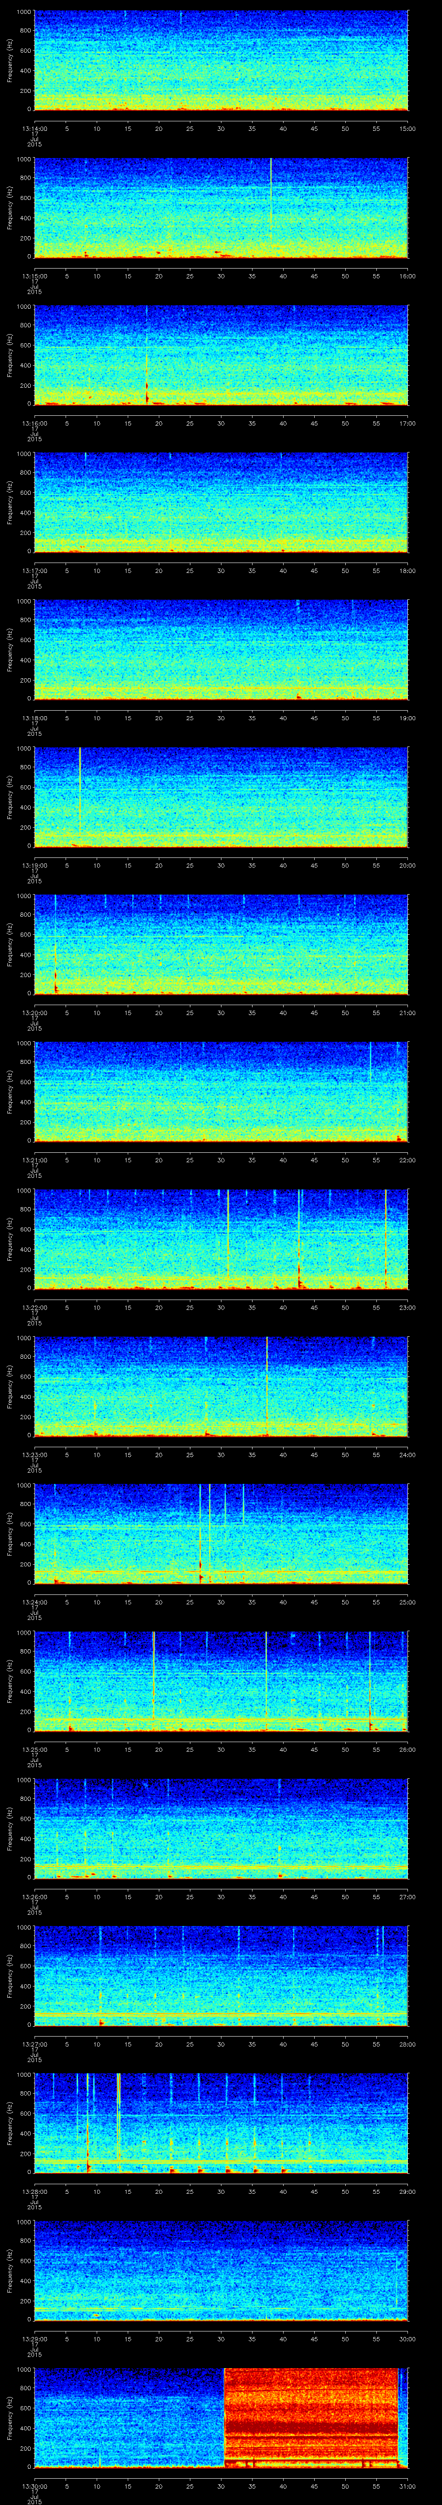The image size is (442, 2505).
Task: Click the 19:00 end time label
Action: (407, 718)
